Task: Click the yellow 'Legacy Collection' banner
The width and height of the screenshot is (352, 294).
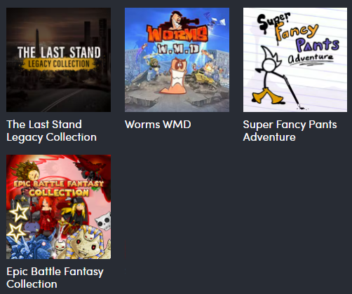Action: click(x=58, y=64)
